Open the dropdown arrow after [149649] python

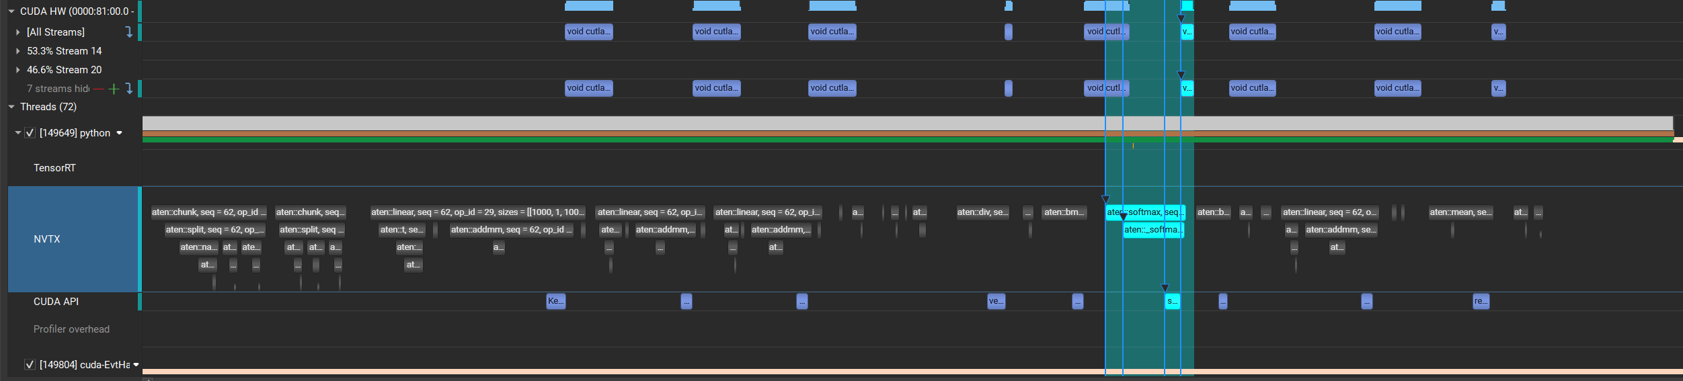(x=120, y=133)
